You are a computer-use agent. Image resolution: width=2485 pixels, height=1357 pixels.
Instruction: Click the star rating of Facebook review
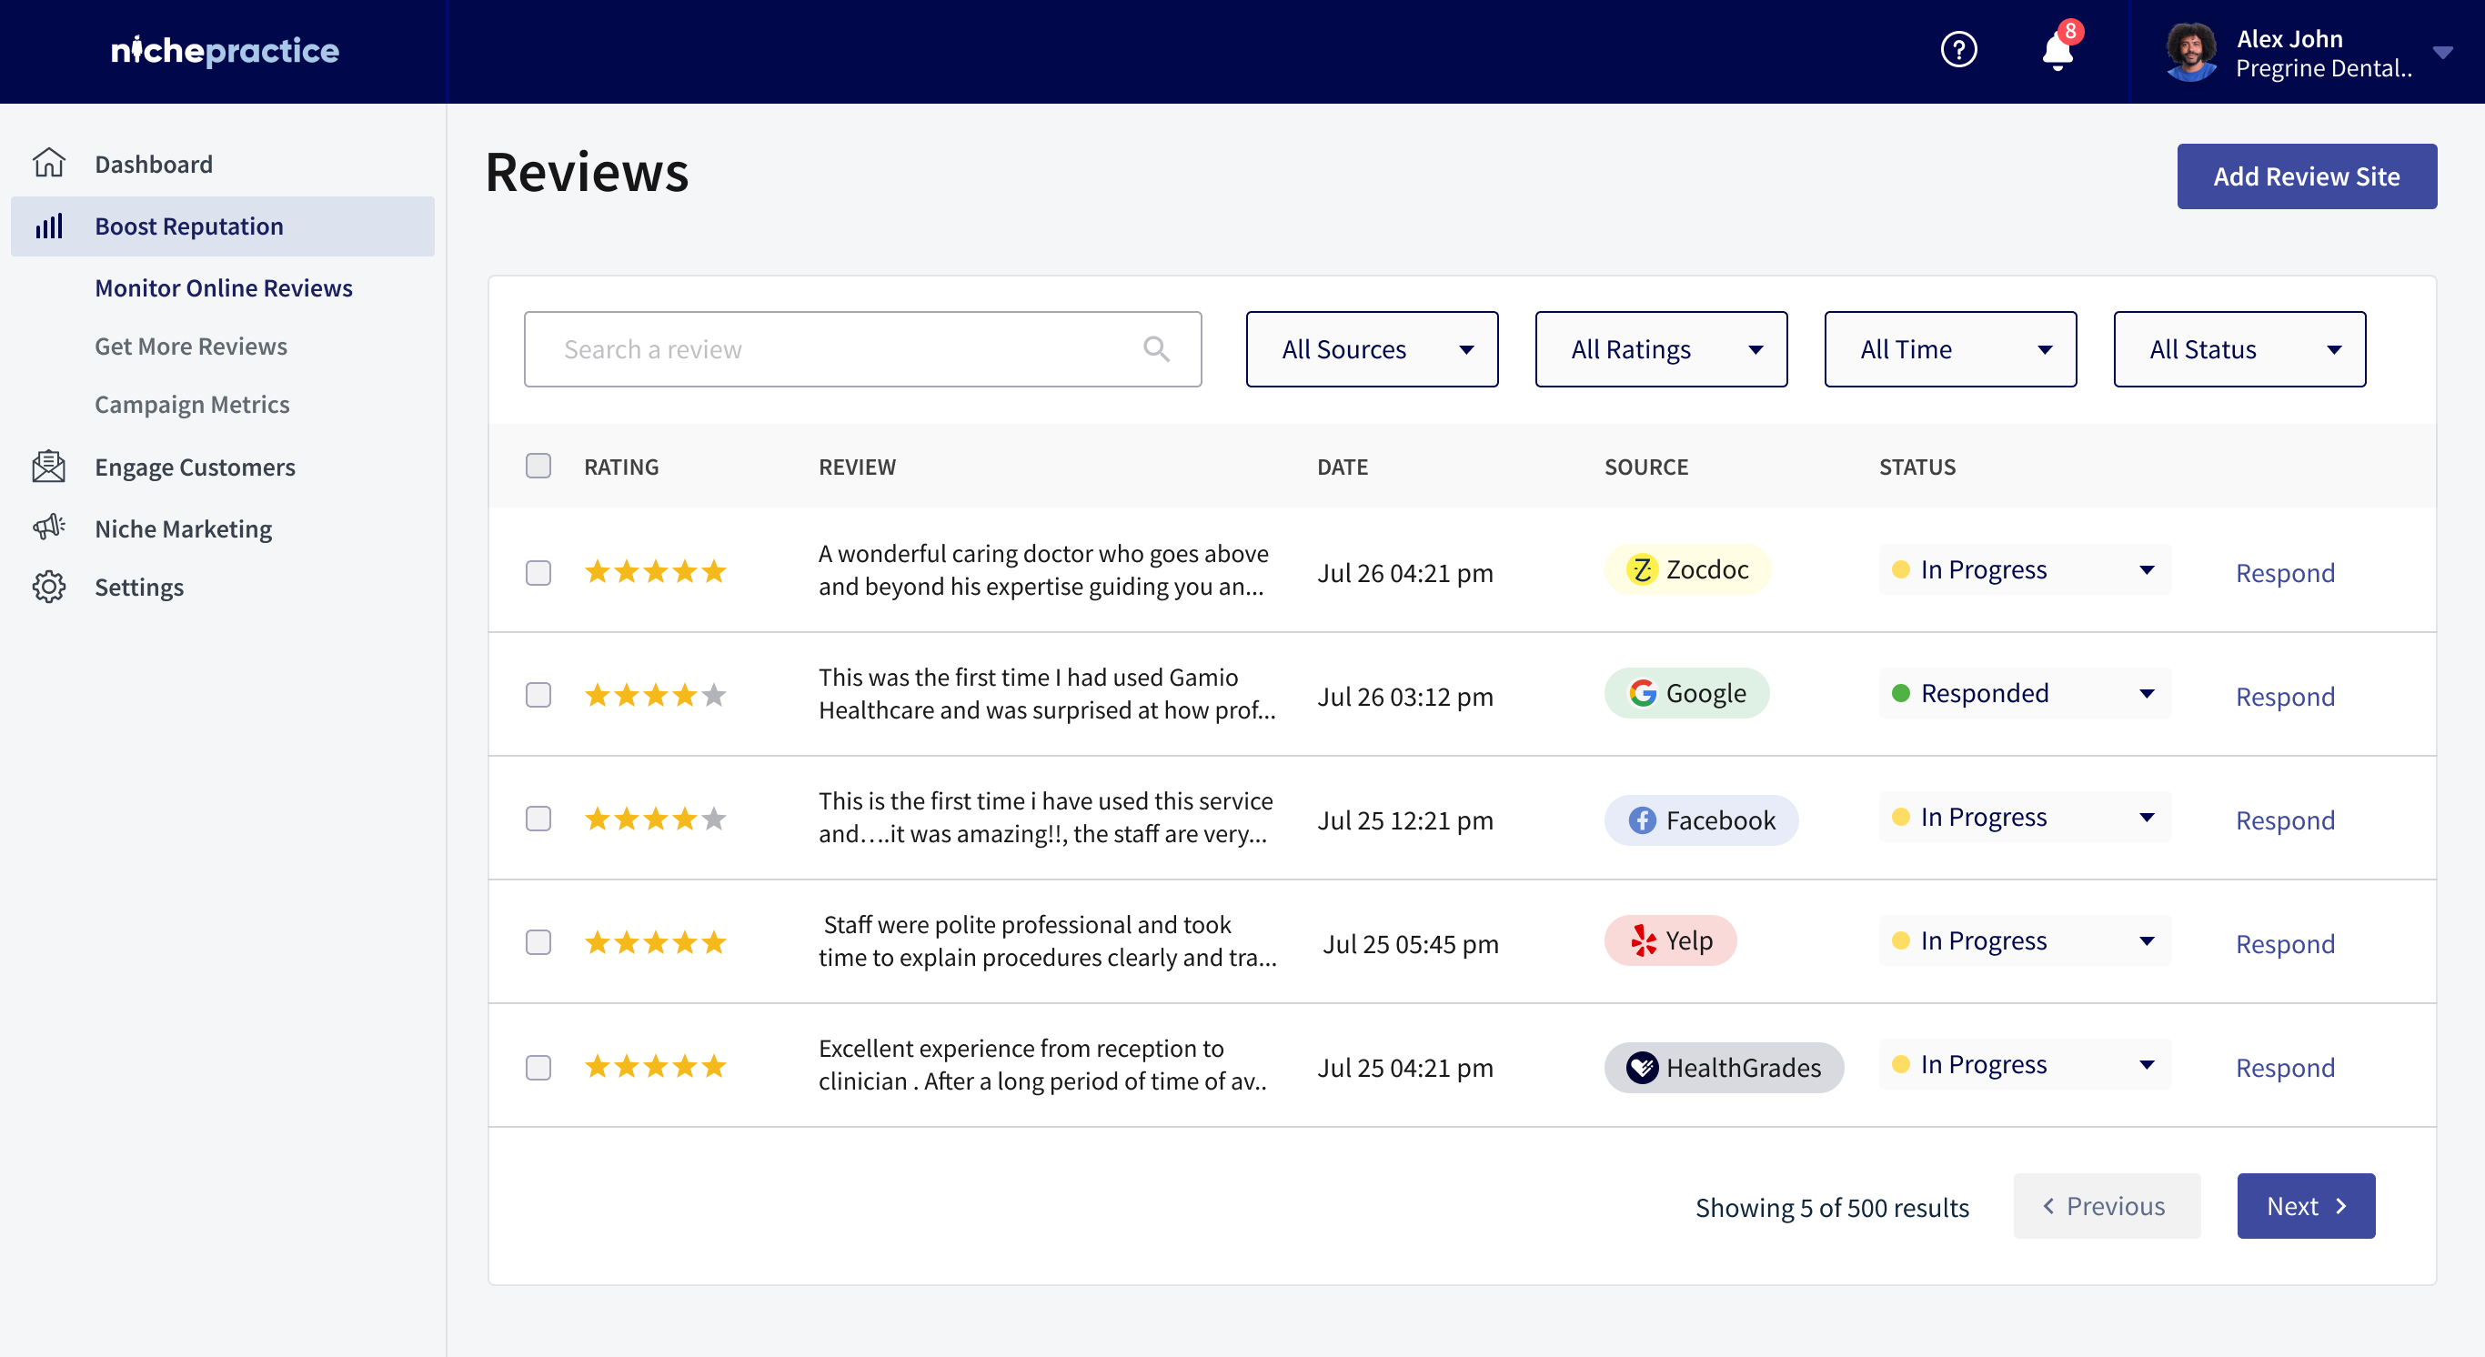655,819
